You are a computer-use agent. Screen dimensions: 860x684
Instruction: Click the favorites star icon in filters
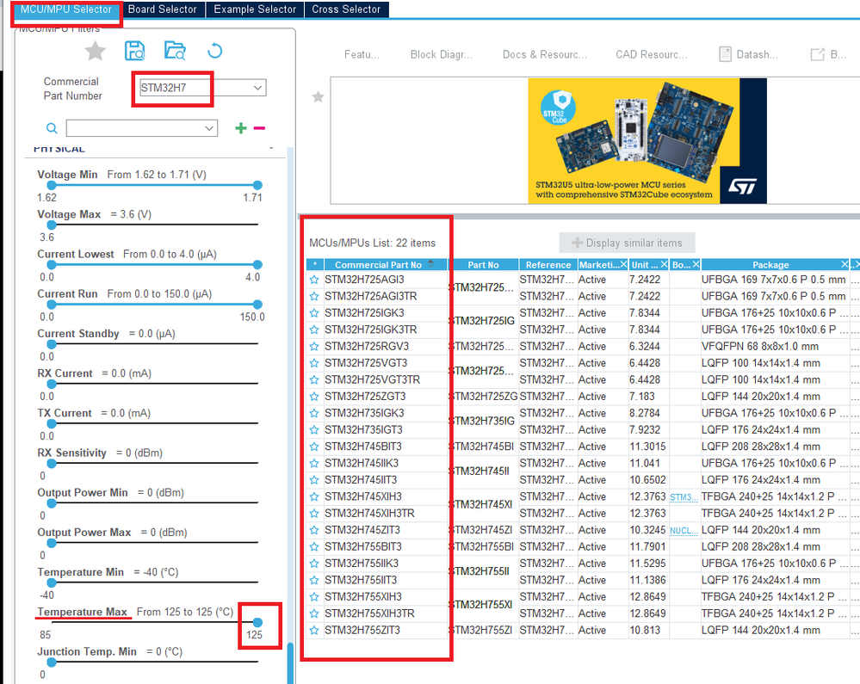point(95,51)
